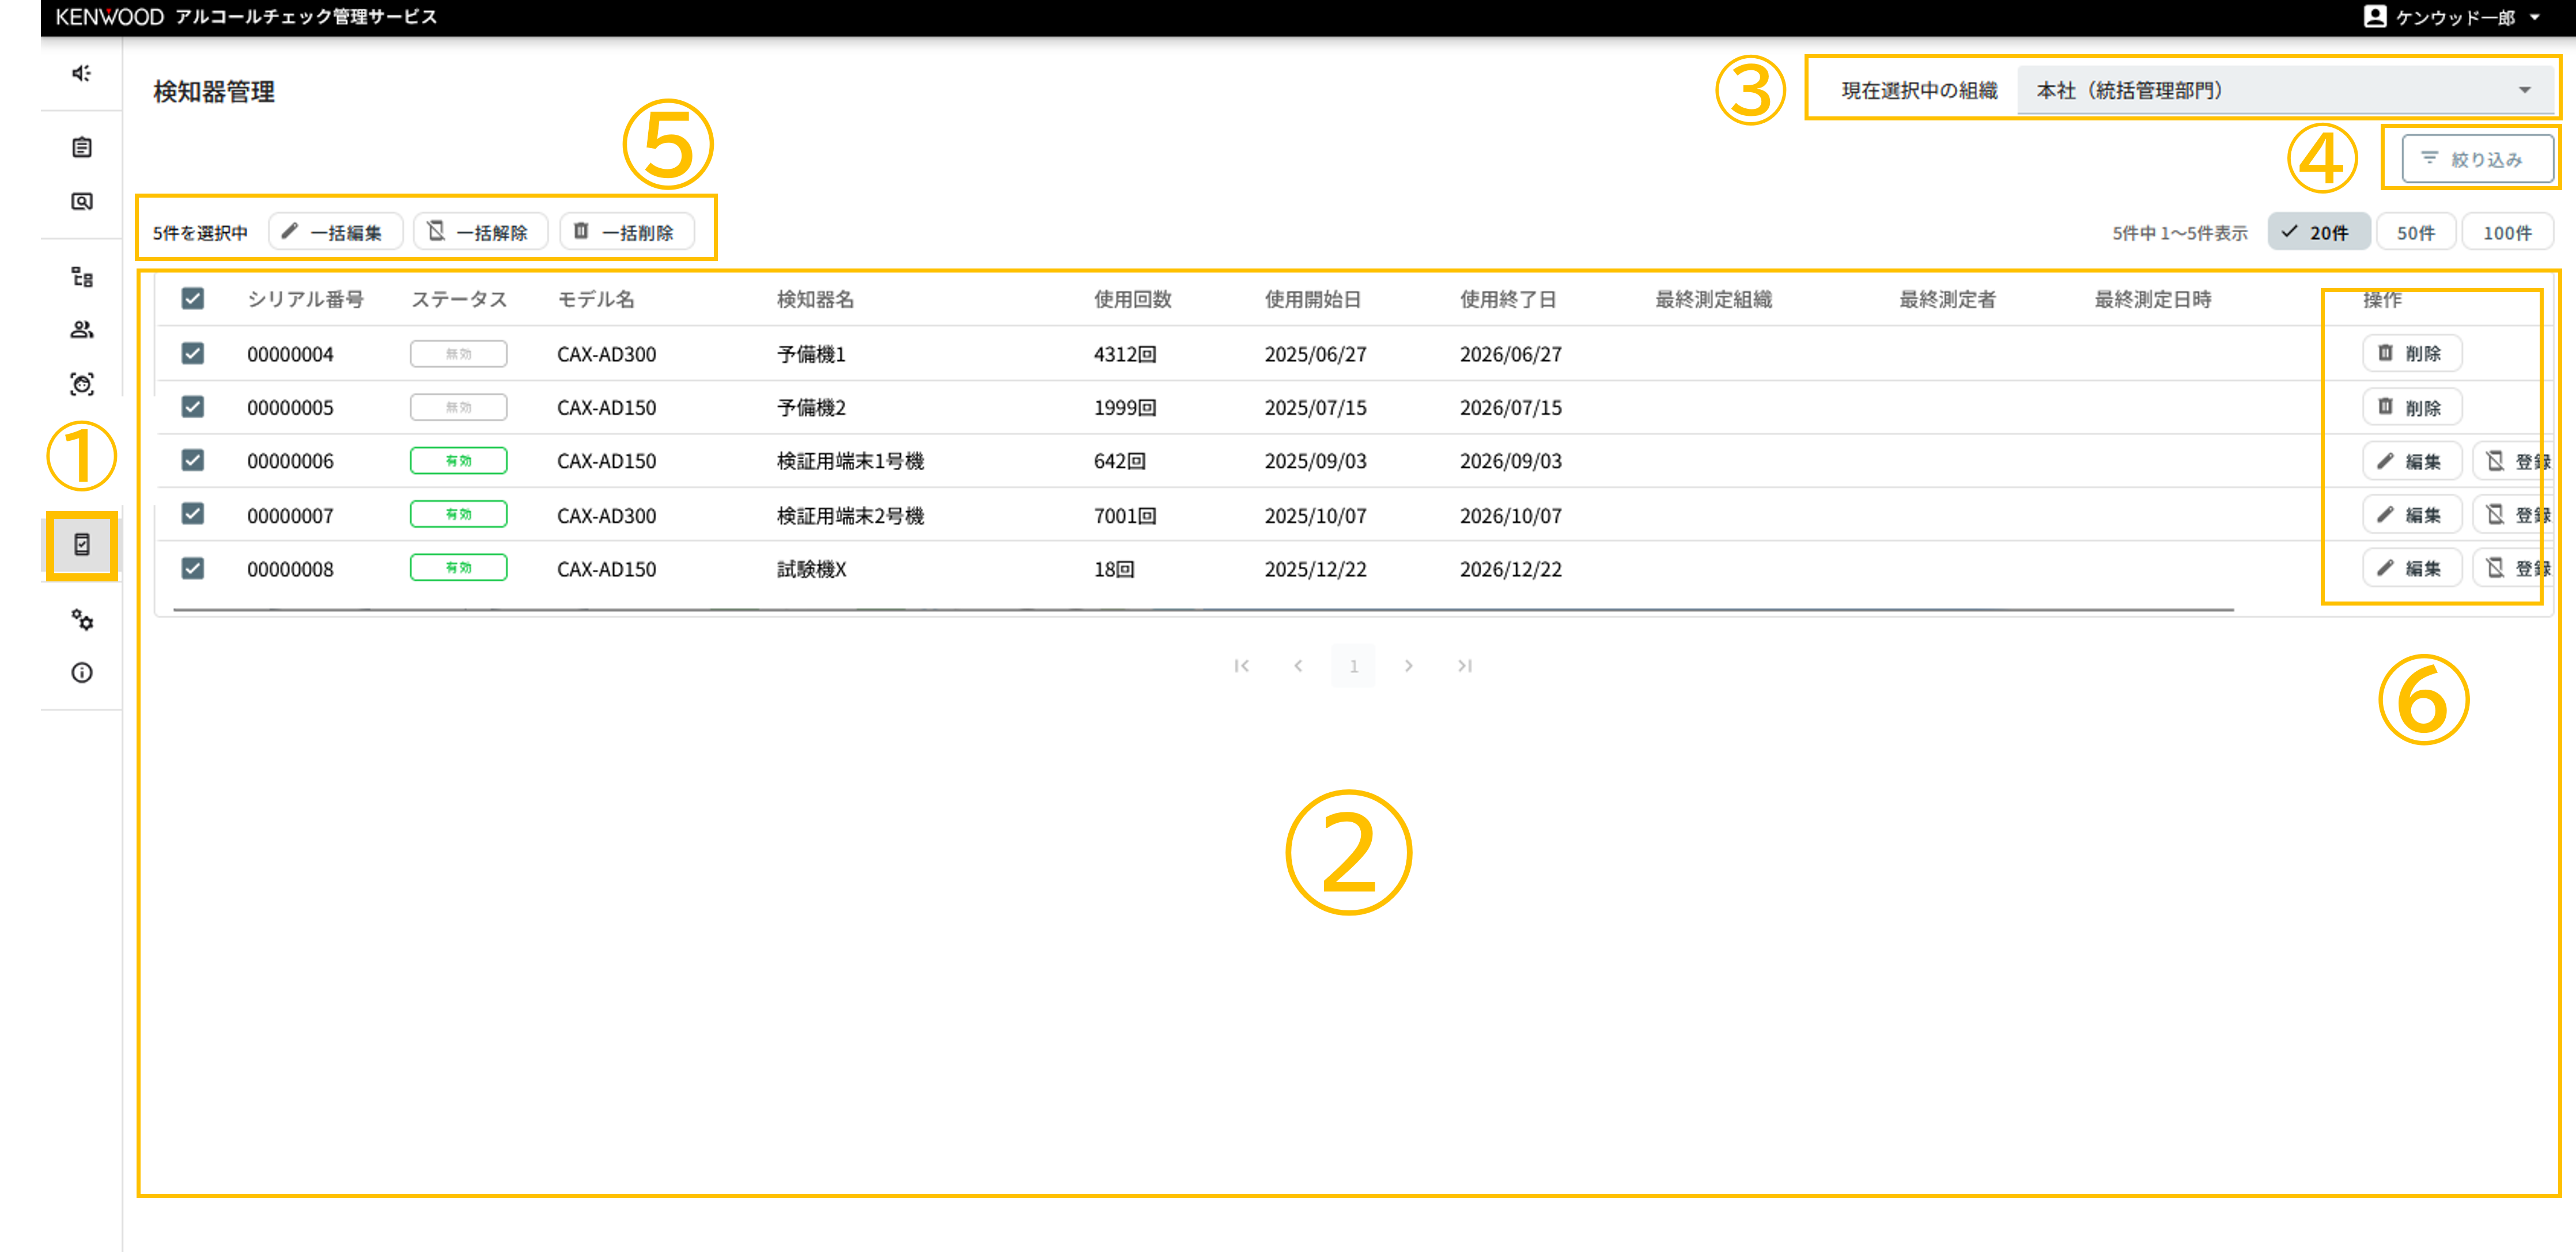2576x1252 pixels.
Task: Click the 一括削除 button
Action: pyautogui.click(x=627, y=232)
